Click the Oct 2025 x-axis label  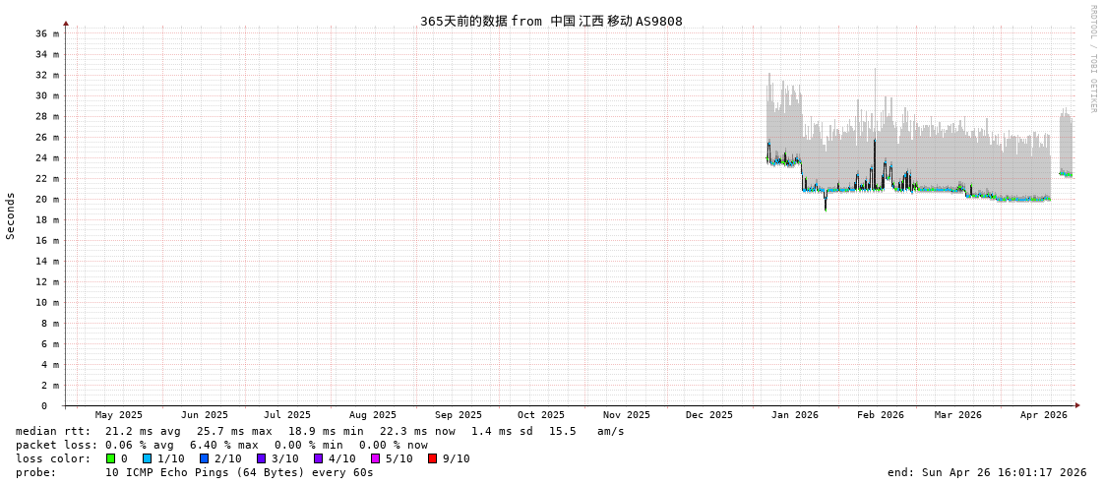pyautogui.click(x=541, y=415)
